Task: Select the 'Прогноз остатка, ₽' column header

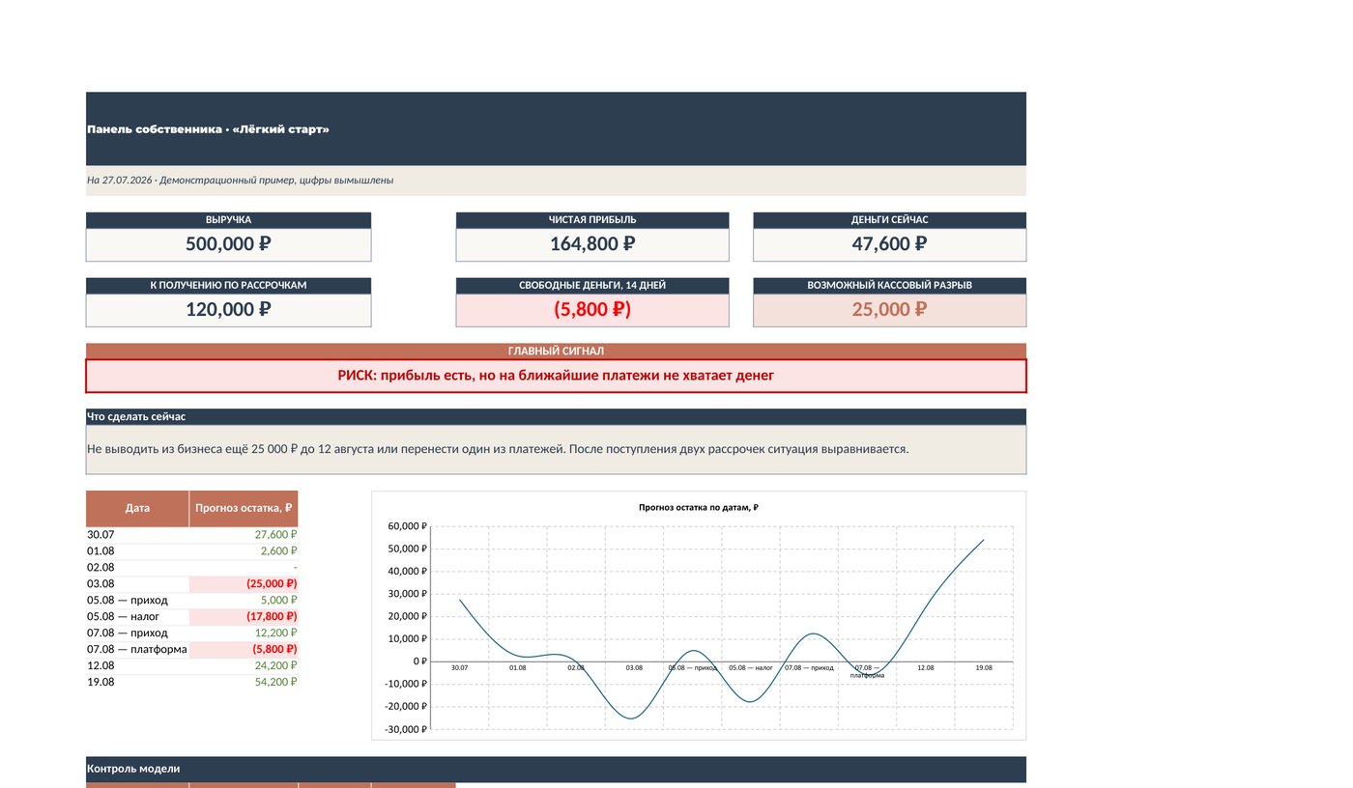Action: tap(244, 508)
